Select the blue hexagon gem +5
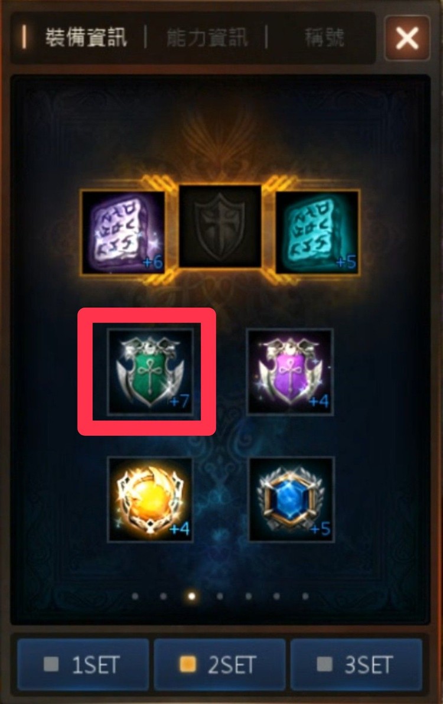Image resolution: width=443 pixels, height=704 pixels. point(291,500)
